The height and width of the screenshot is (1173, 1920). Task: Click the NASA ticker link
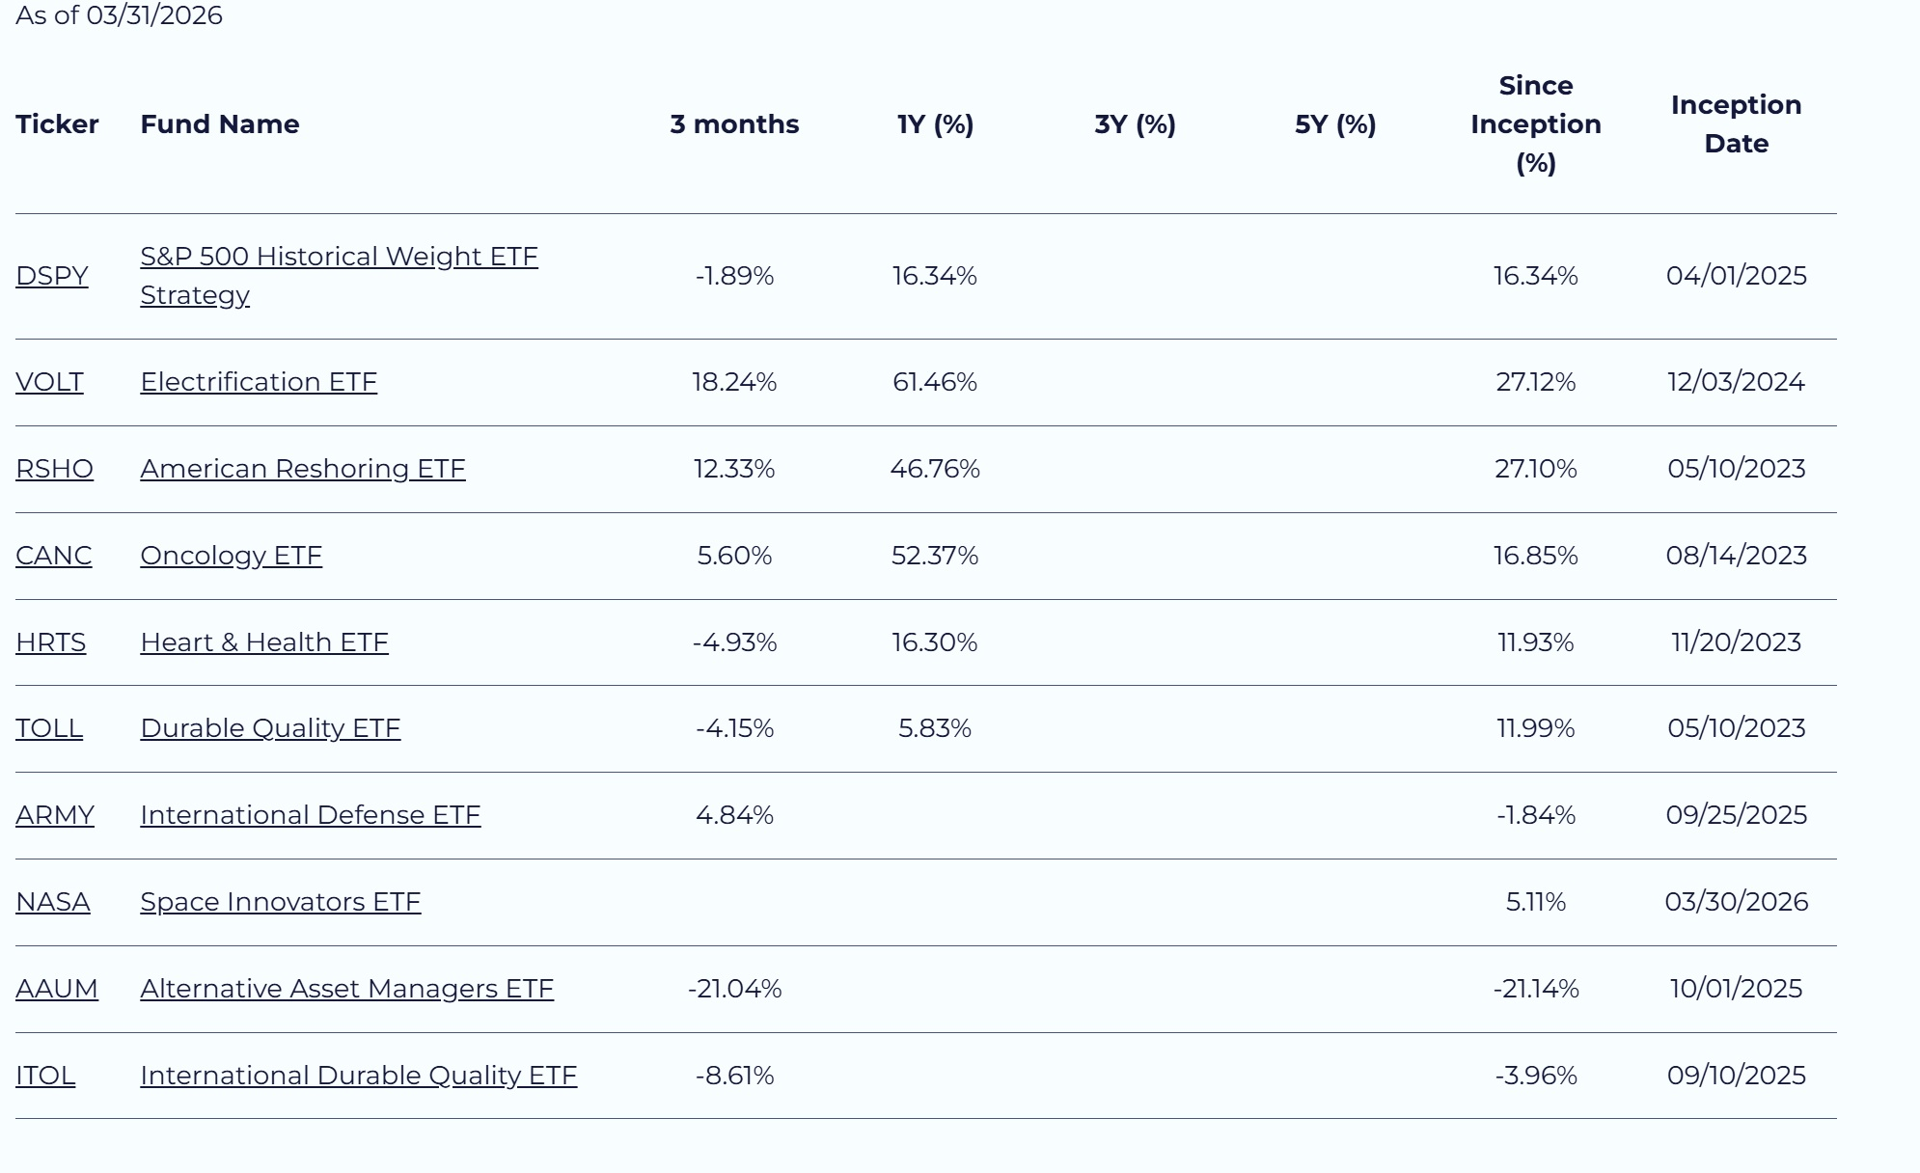53,902
